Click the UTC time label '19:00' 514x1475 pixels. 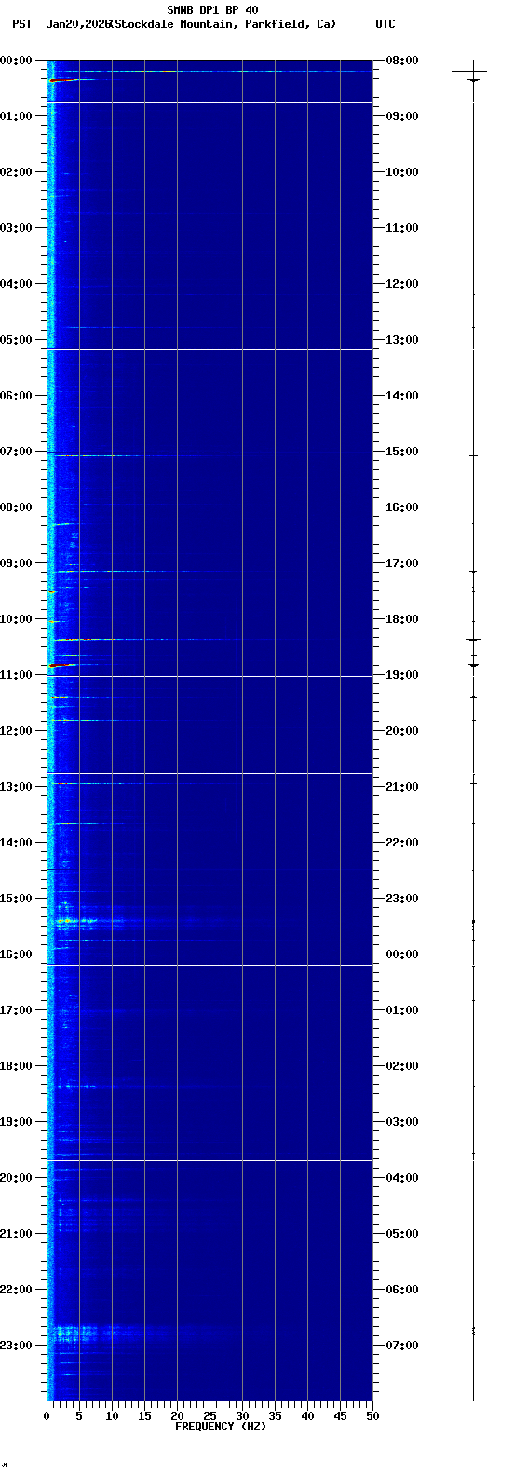[x=402, y=675]
